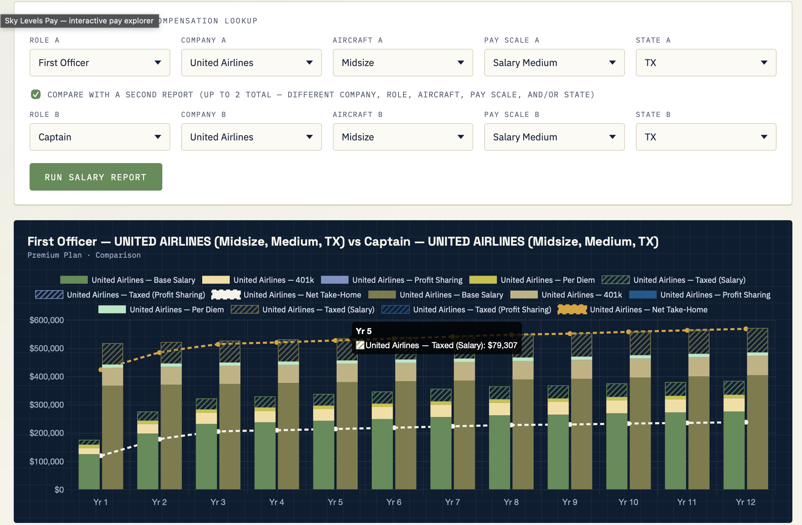Screen dimensions: 802x525
Task: Click the orange Net Take-Home point at Yr 10
Action: click(629, 332)
